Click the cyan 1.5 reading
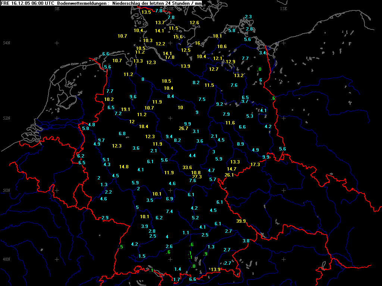Image resolution: width=382 pixels, height=286 pixels. point(142,256)
